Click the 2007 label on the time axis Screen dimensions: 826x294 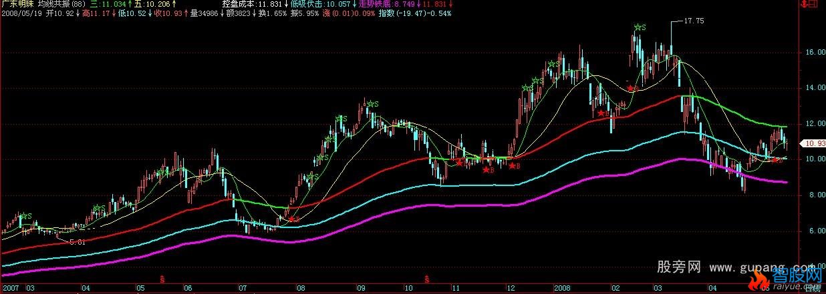[9, 289]
